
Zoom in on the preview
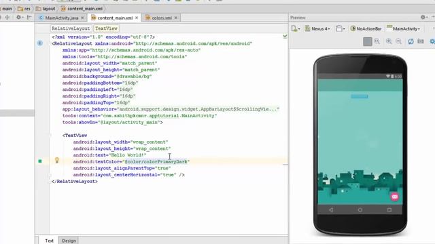(x=389, y=41)
